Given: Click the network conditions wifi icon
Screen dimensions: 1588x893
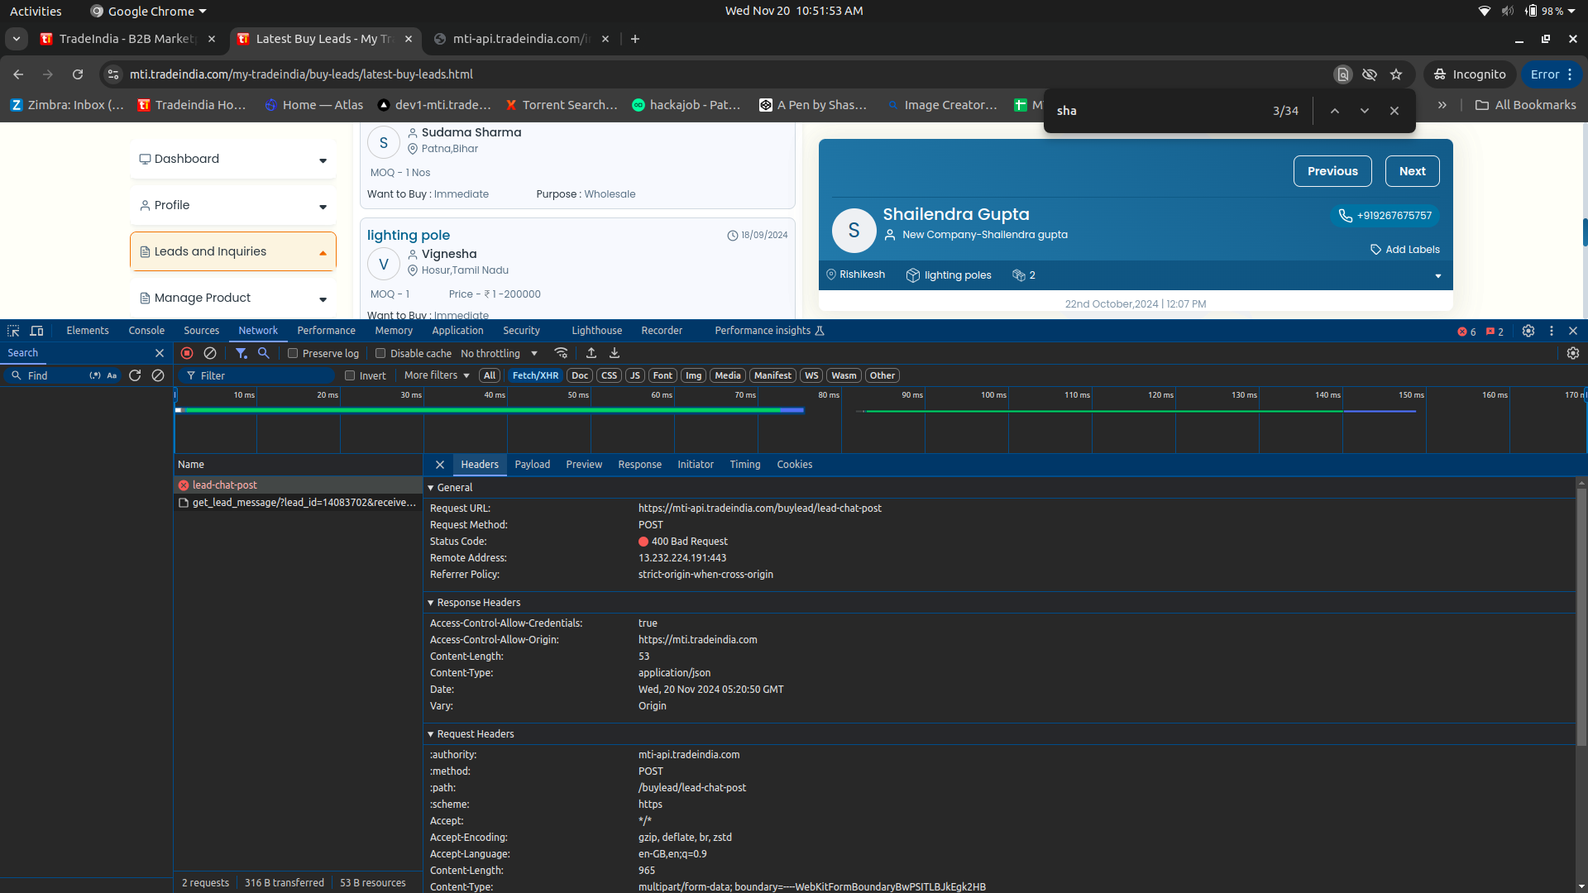Looking at the screenshot, I should tap(562, 353).
